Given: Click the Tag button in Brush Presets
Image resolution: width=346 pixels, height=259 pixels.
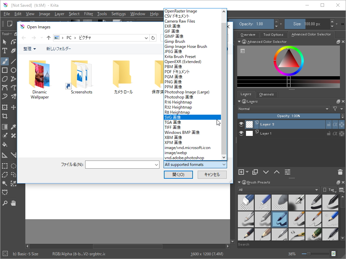Looking at the screenshot, I should pyautogui.click(x=329, y=190).
